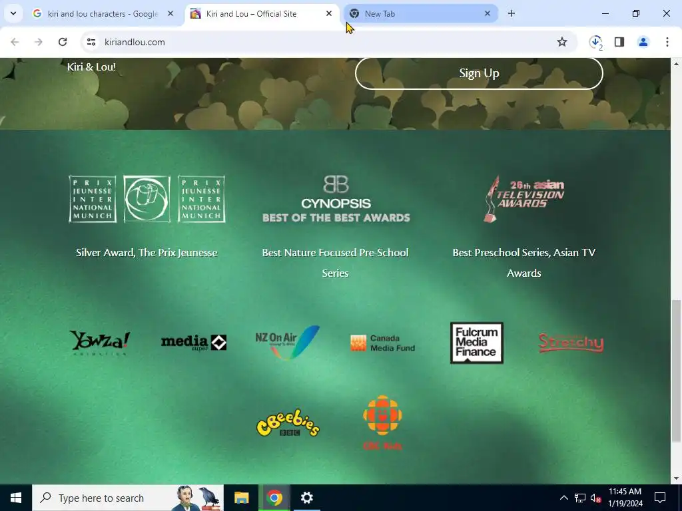
Task: Open a new browser tab with plus button
Action: (x=511, y=13)
